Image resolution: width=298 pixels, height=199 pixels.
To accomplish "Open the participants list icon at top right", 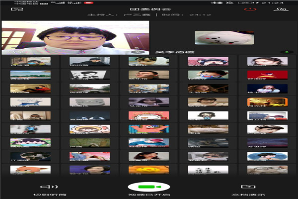I will pos(283,8).
